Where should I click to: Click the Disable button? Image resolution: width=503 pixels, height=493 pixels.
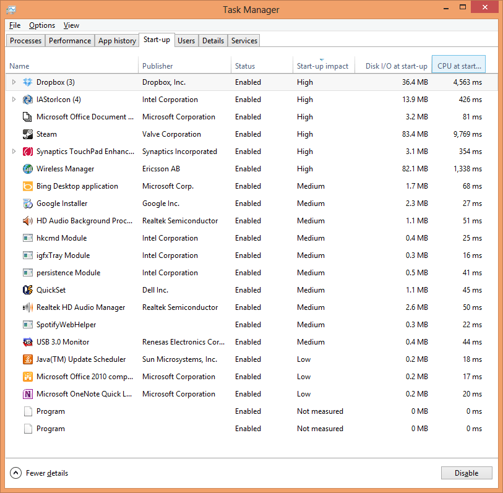tap(466, 473)
